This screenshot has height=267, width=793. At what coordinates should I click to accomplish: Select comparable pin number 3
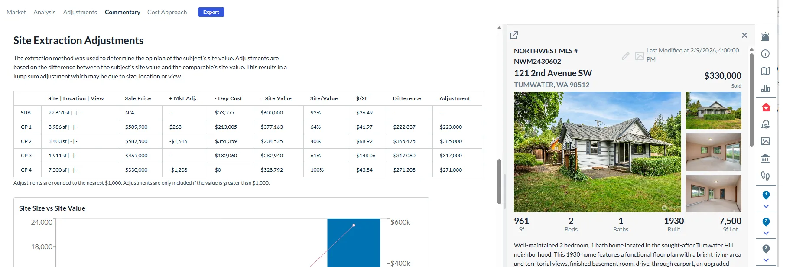coord(766,249)
